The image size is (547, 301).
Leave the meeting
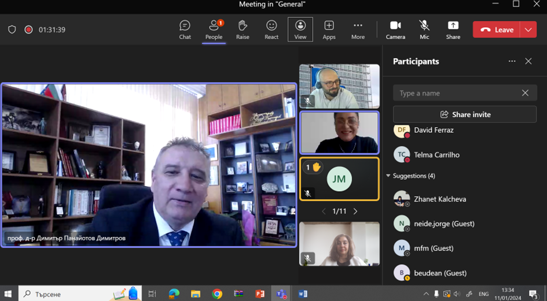point(497,29)
